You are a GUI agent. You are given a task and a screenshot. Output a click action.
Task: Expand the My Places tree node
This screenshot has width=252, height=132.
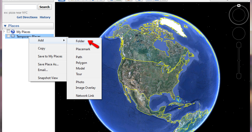4,31
